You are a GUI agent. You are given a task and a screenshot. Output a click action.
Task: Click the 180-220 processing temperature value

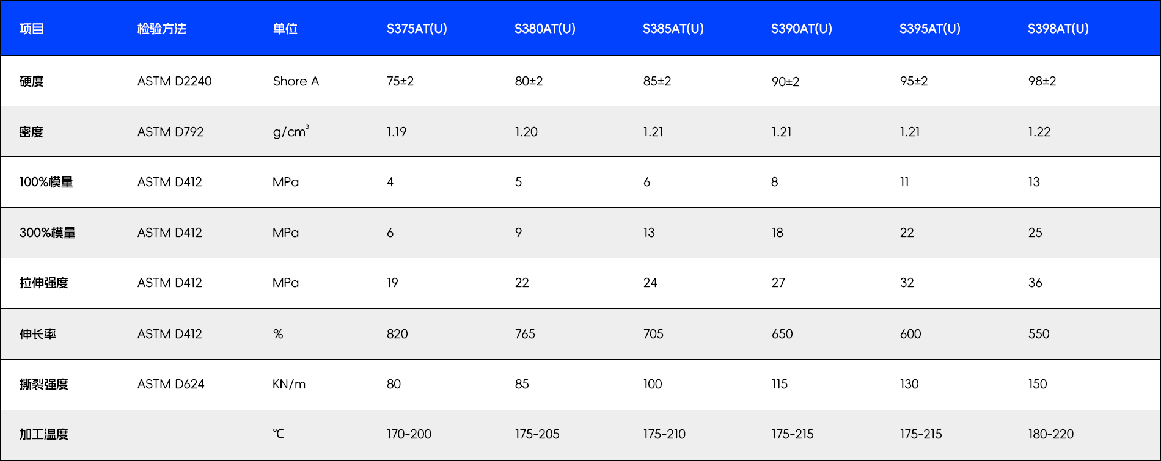coord(1050,434)
